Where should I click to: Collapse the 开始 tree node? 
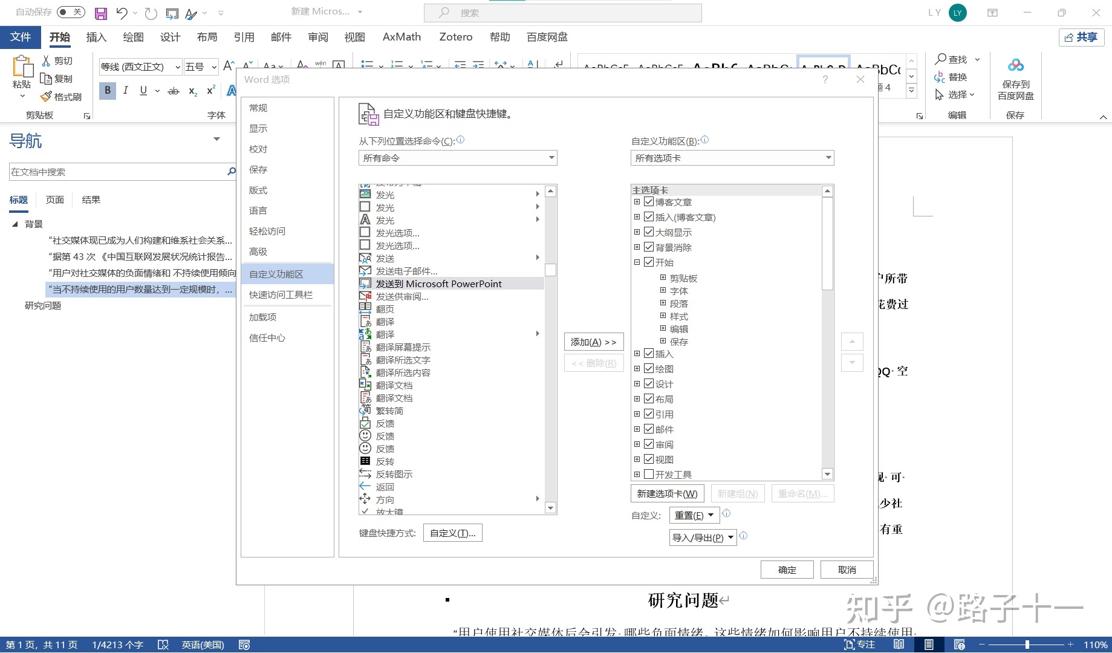[637, 262]
